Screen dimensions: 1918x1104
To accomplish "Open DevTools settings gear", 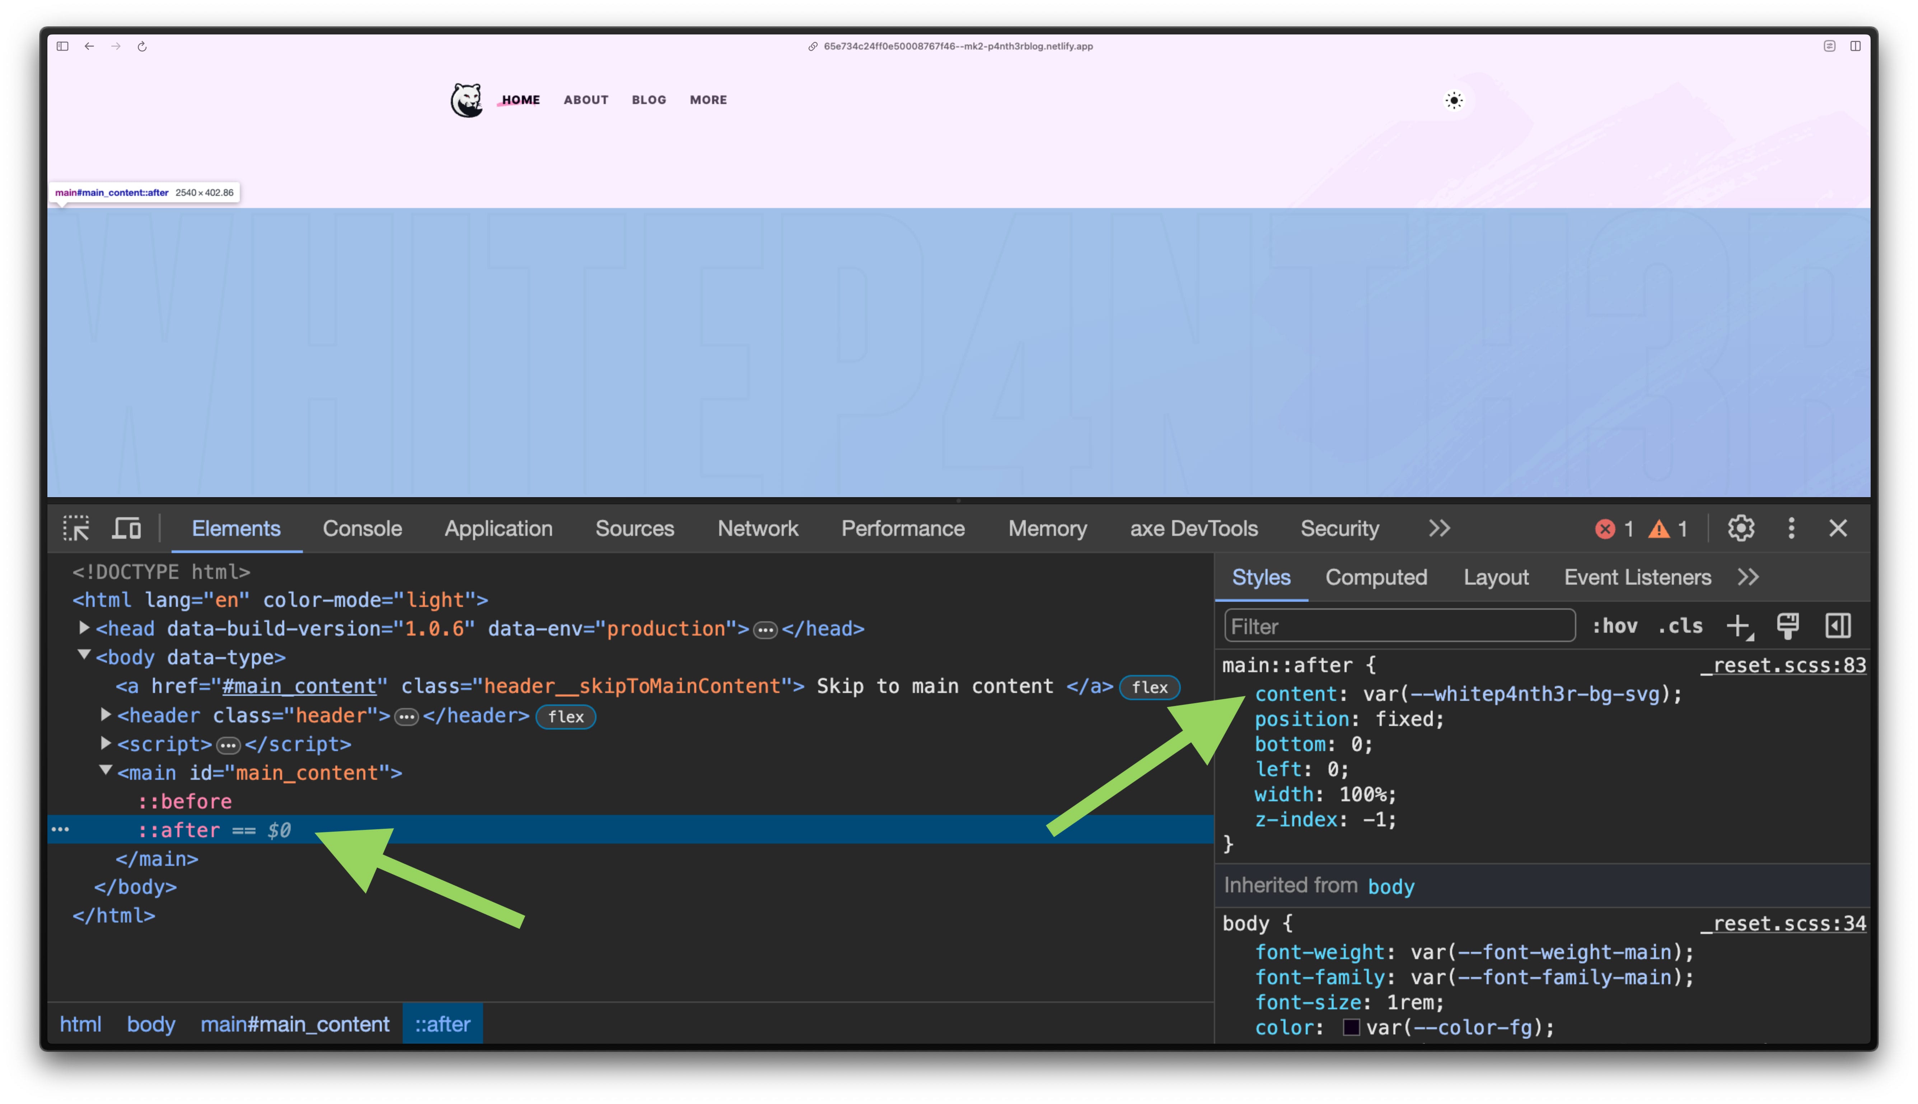I will [x=1740, y=528].
